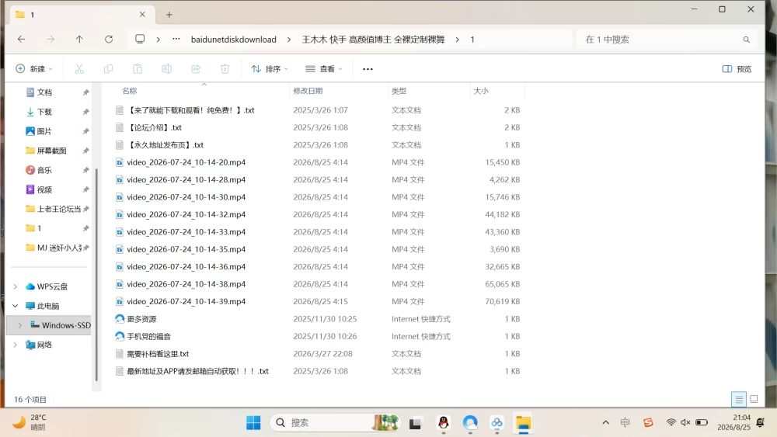Screen dimensions: 777x437
Task: Click the sidebar vertical scrollbar
Action: tap(96, 275)
